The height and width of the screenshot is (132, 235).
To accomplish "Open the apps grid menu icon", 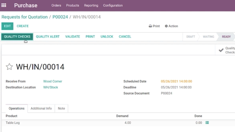I will (4, 5).
